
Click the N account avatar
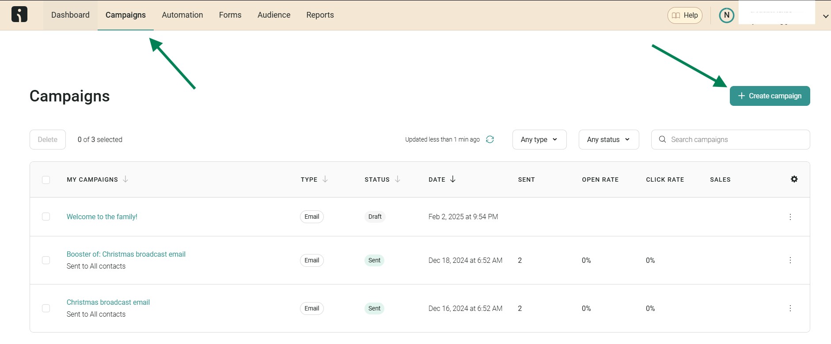coord(726,15)
